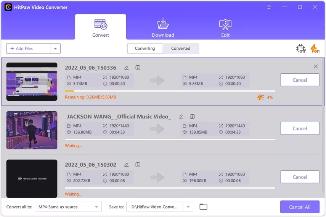Toggle hardware acceleration off icon
The width and height of the screenshot is (326, 217).
[x=301, y=49]
